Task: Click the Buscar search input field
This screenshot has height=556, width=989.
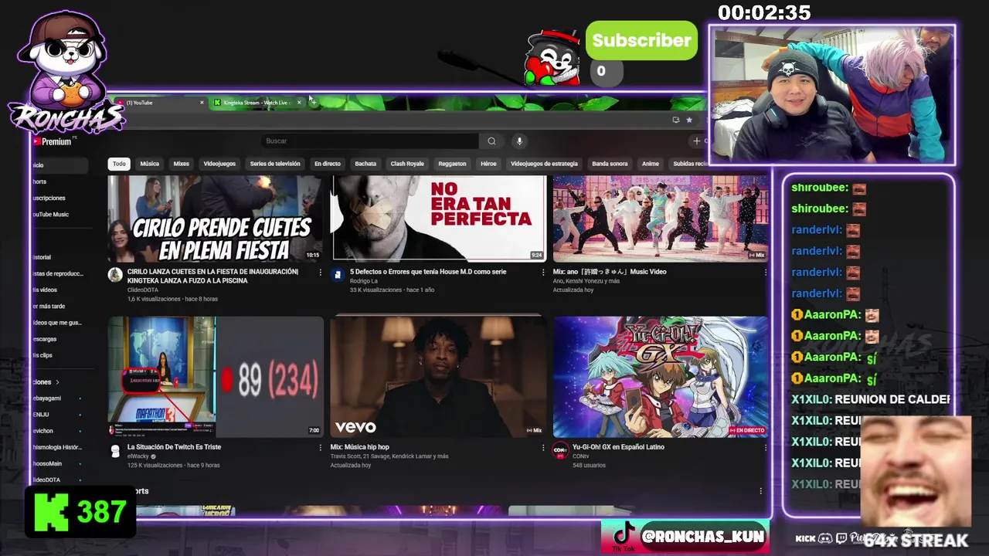Action: tap(369, 141)
